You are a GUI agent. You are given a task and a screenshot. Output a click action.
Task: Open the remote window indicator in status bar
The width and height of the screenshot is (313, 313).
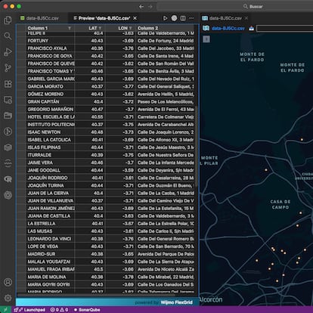(5, 310)
